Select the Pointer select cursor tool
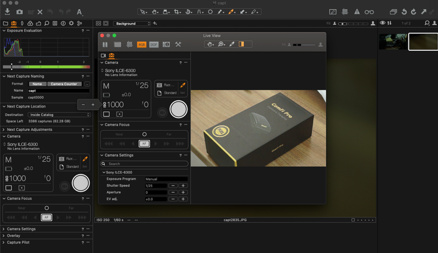Viewport: 438px width, 253px height. pyautogui.click(x=143, y=12)
